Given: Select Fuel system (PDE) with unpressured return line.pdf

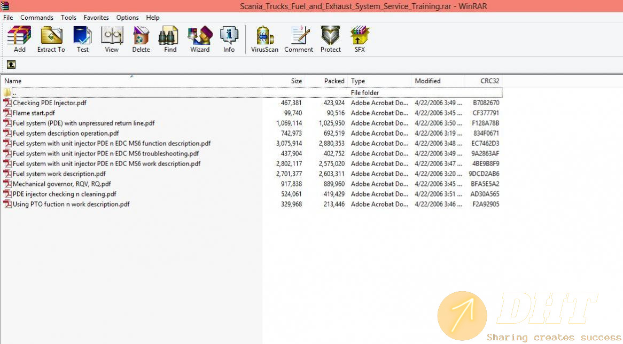Looking at the screenshot, I should 83,123.
